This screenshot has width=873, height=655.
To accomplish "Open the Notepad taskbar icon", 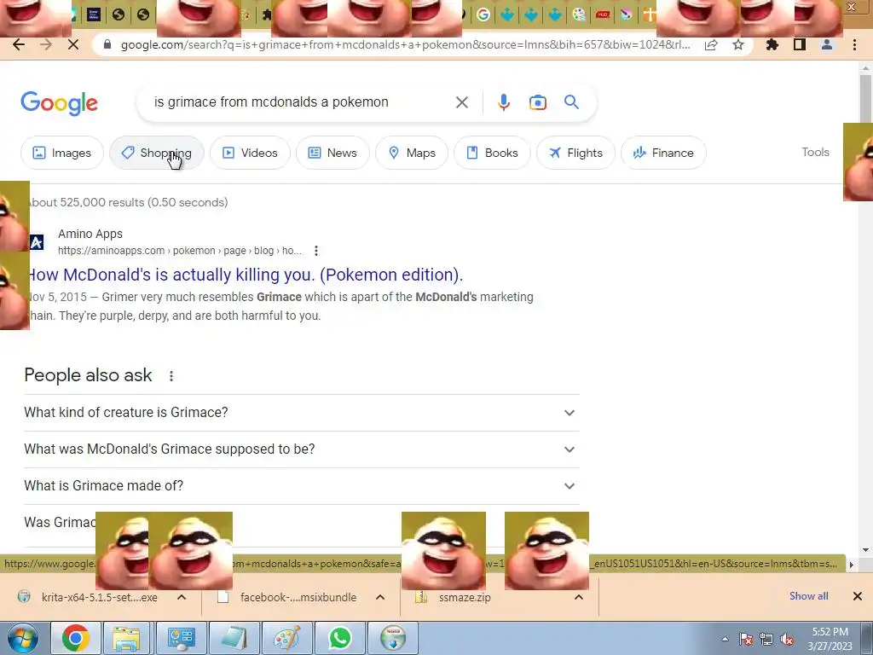I will point(234,638).
